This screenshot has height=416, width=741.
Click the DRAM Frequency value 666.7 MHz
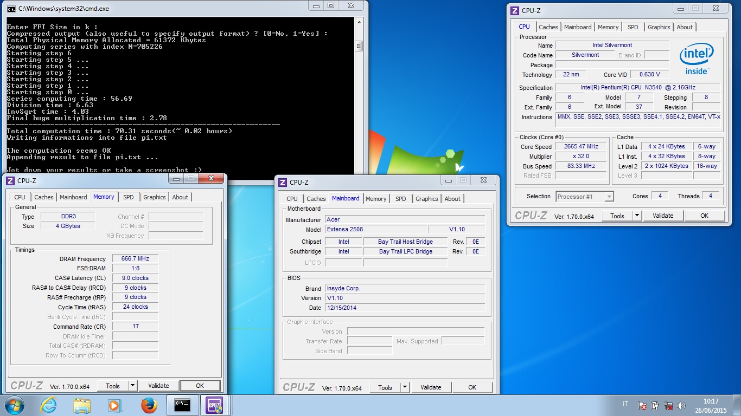(x=135, y=259)
